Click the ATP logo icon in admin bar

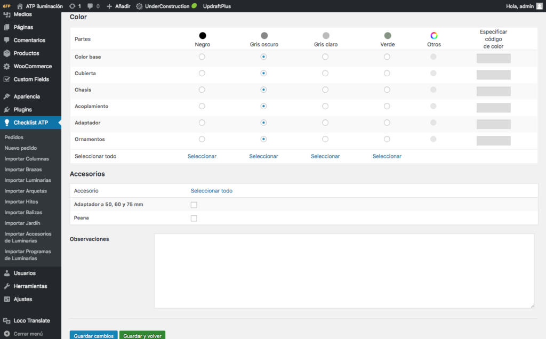6,6
